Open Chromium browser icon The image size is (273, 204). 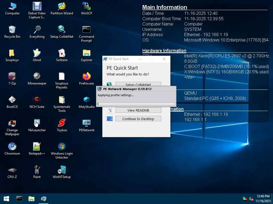tap(12, 149)
